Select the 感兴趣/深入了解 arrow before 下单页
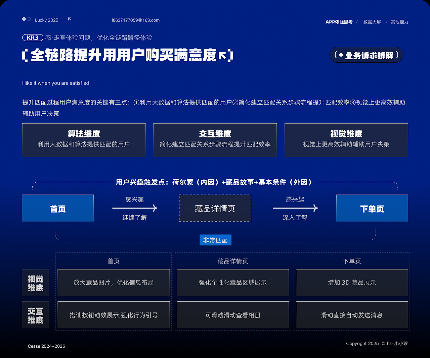 pos(295,208)
